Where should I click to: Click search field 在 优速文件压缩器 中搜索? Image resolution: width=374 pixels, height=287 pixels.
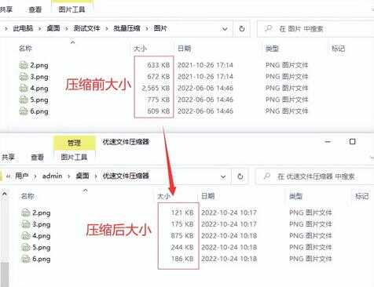pos(315,176)
